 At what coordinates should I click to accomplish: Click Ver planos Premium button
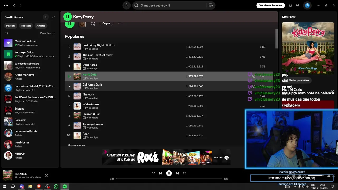coord(271,6)
